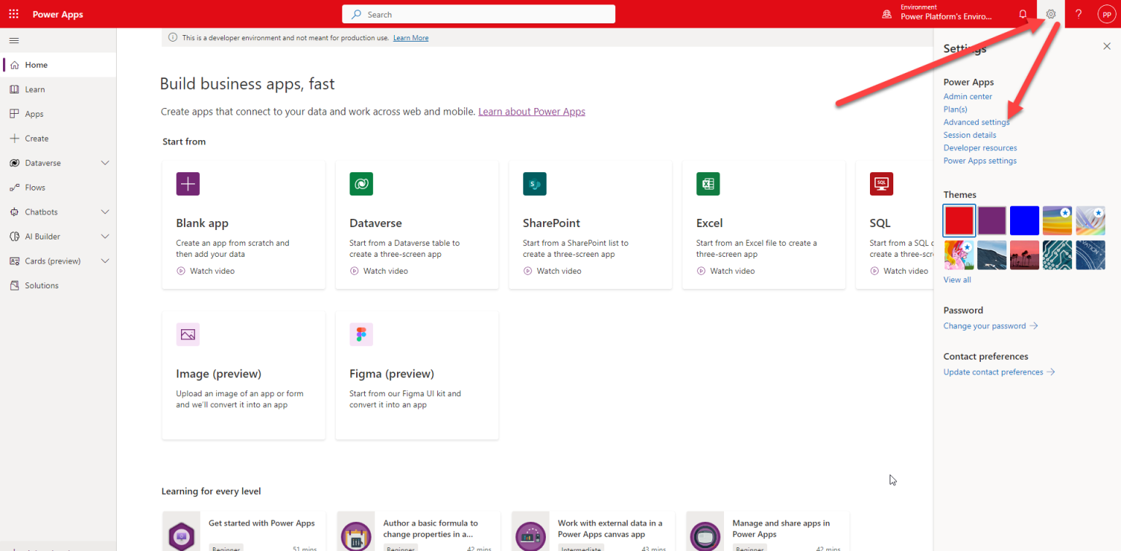1121x551 pixels.
Task: Click the Home icon in sidebar
Action: pyautogui.click(x=15, y=65)
